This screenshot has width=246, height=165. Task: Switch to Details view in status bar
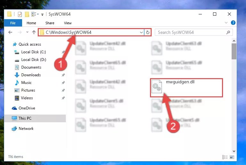225,157
